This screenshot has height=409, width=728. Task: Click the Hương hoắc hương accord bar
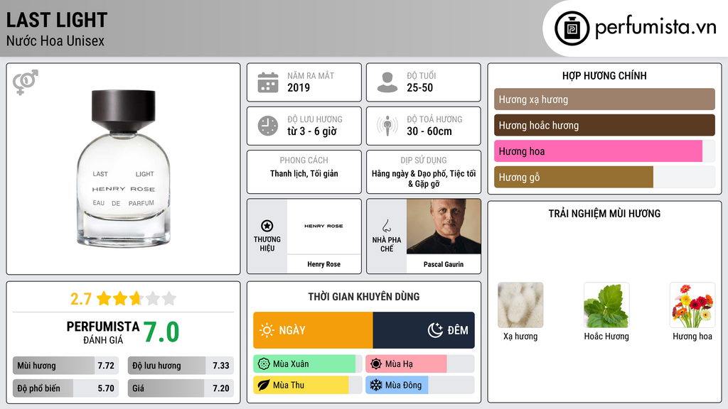coord(604,125)
